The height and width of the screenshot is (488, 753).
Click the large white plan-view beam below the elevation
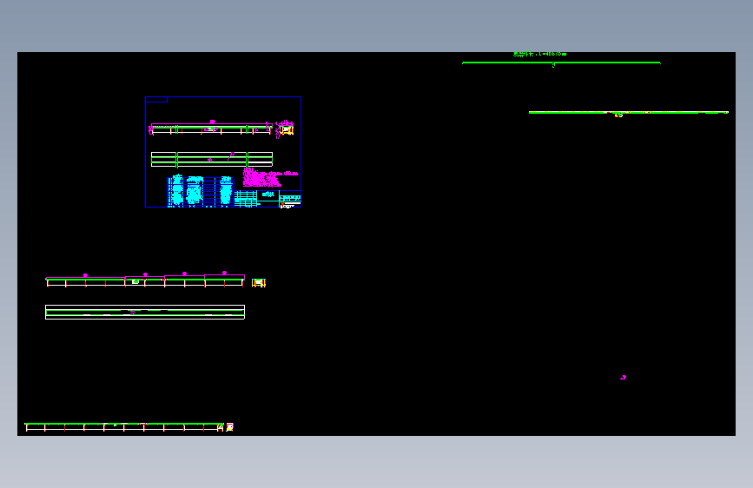click(145, 313)
